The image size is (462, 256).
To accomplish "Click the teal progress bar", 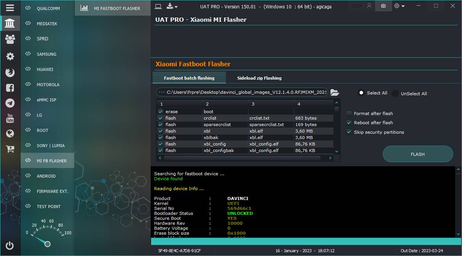I will coord(306,242).
